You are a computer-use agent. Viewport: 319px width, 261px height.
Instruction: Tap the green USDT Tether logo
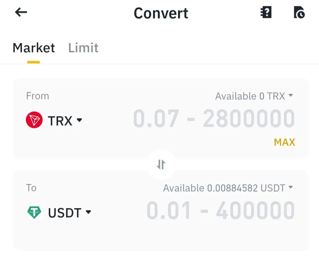coord(34,212)
